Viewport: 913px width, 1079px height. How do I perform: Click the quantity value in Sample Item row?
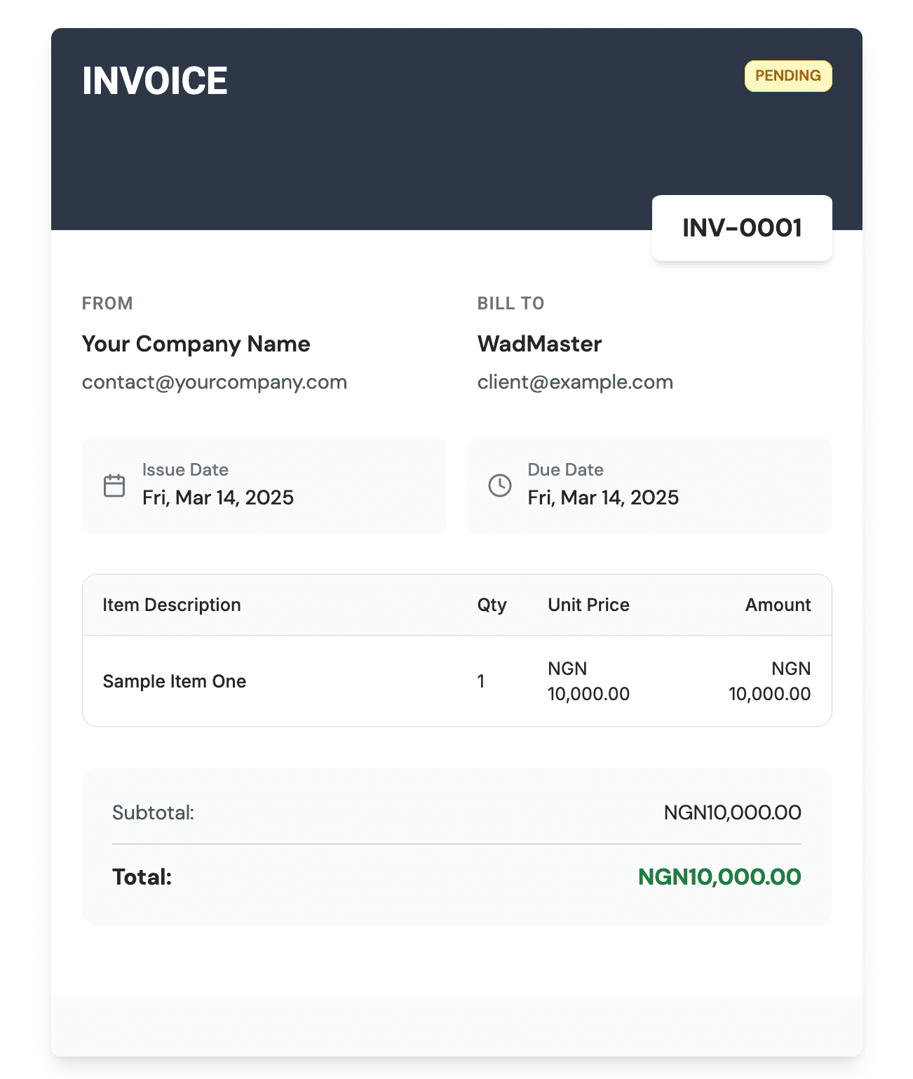[481, 681]
